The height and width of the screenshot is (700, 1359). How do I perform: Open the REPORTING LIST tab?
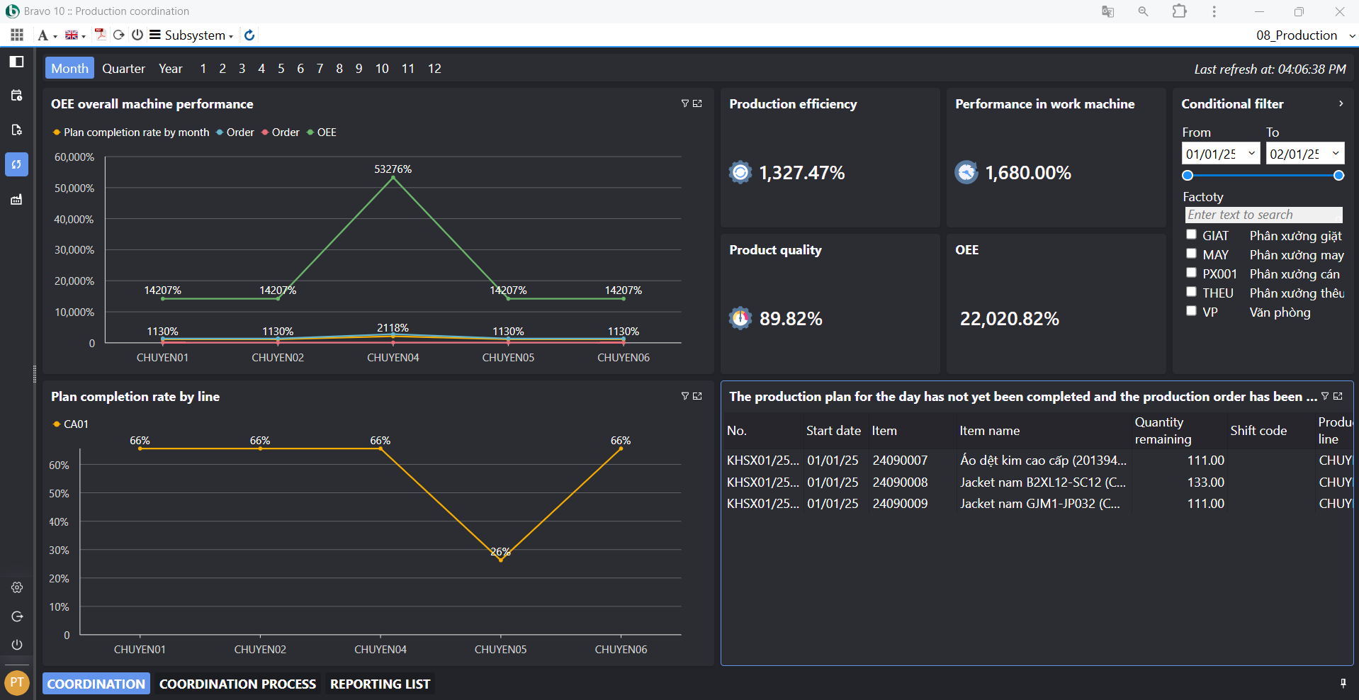380,684
